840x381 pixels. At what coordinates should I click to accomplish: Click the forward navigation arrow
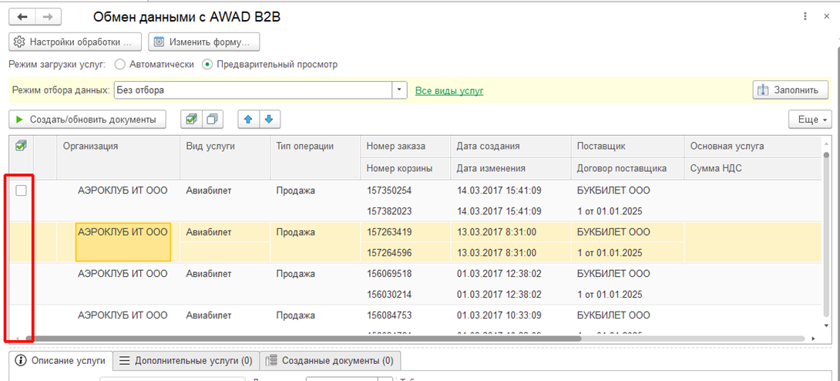(48, 17)
